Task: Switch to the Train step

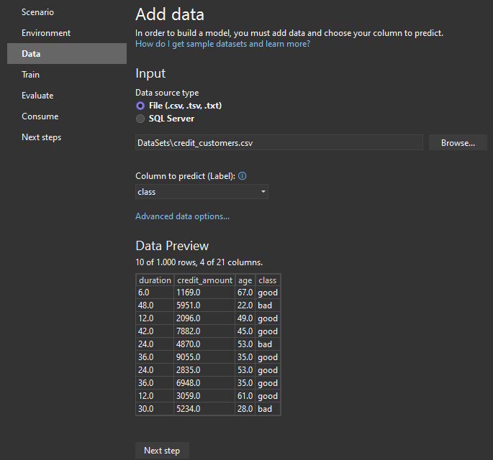Action: 30,75
